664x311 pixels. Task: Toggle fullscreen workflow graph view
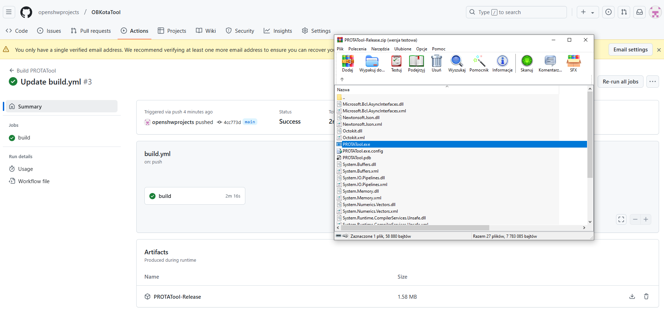[x=621, y=219]
